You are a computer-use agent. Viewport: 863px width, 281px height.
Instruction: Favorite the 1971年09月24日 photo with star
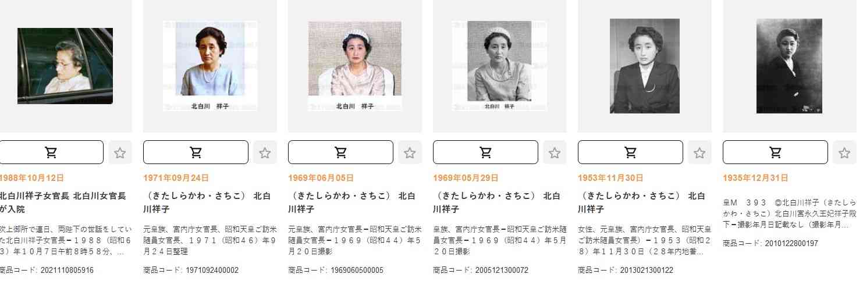click(265, 152)
